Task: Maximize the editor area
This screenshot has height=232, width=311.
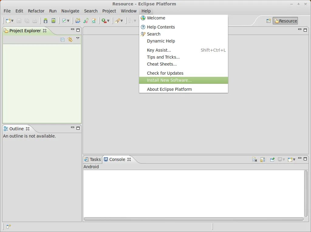Action: (305, 30)
